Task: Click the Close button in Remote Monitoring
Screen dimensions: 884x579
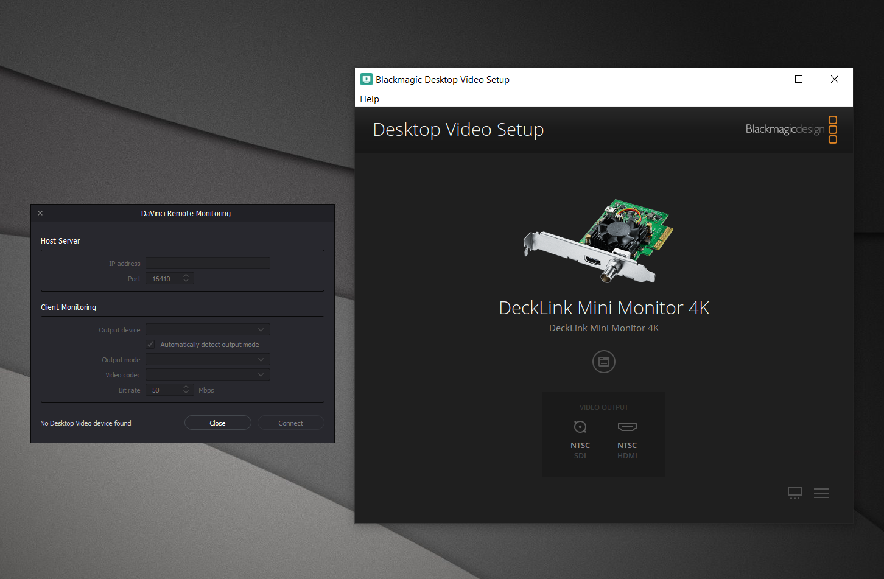Action: click(x=218, y=423)
